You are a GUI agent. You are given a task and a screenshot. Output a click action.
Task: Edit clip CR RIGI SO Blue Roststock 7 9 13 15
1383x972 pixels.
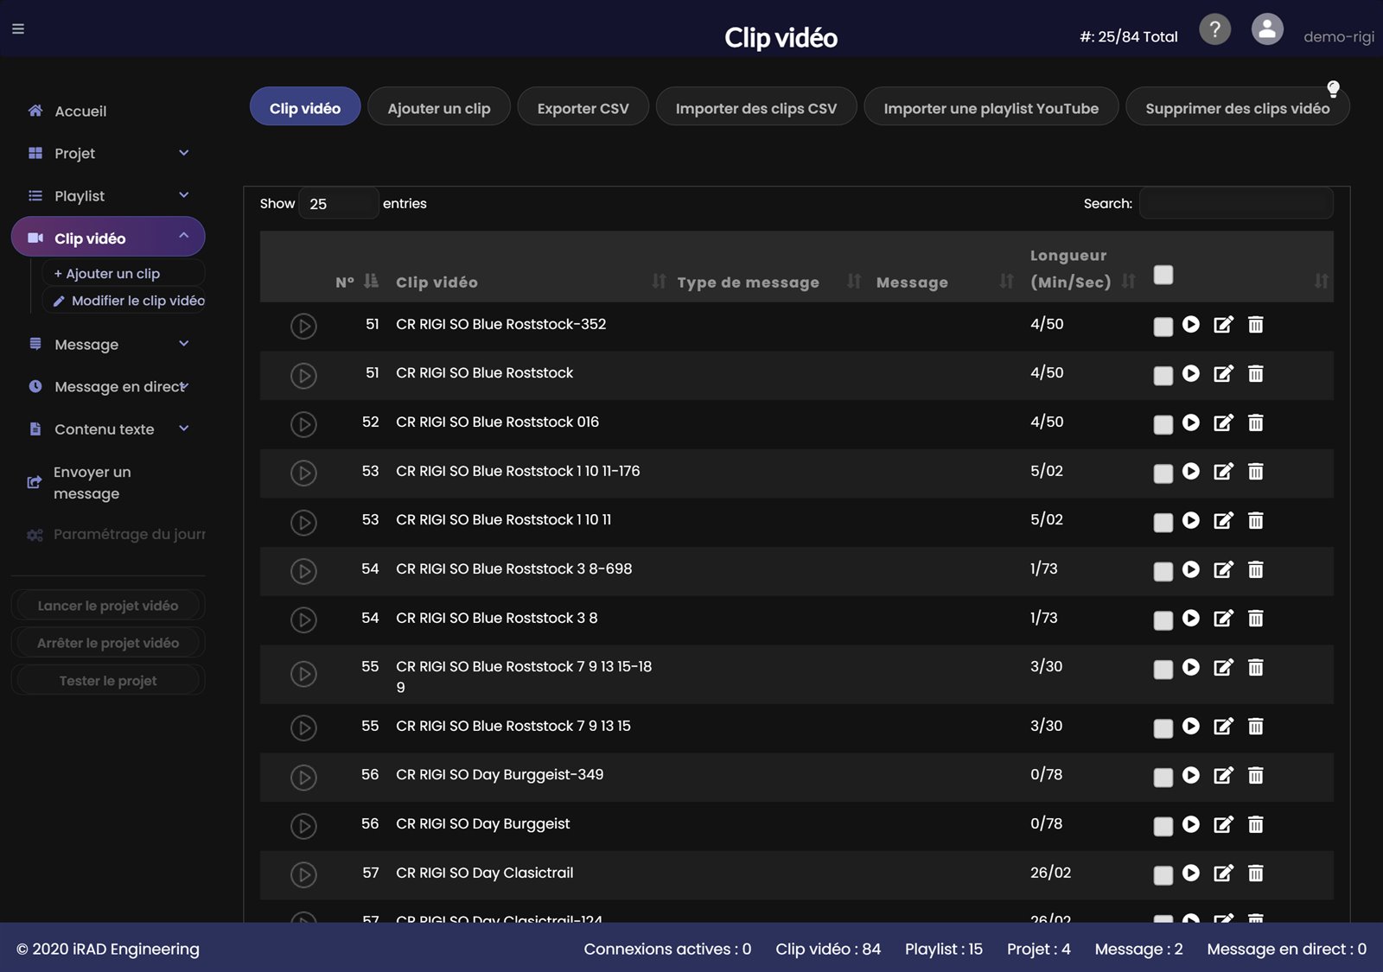pyautogui.click(x=1223, y=726)
